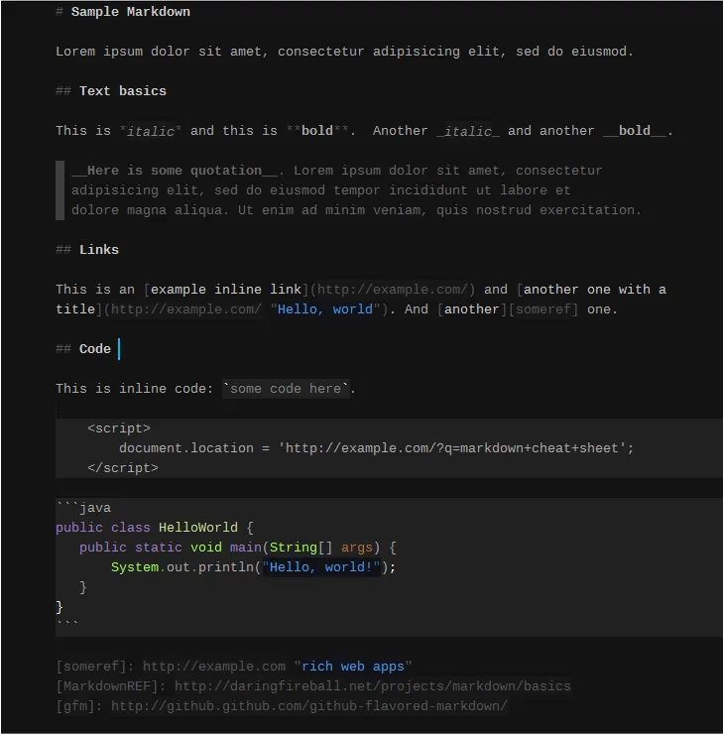
Task: Open the github-flavored-markdown URL
Action: 308,706
